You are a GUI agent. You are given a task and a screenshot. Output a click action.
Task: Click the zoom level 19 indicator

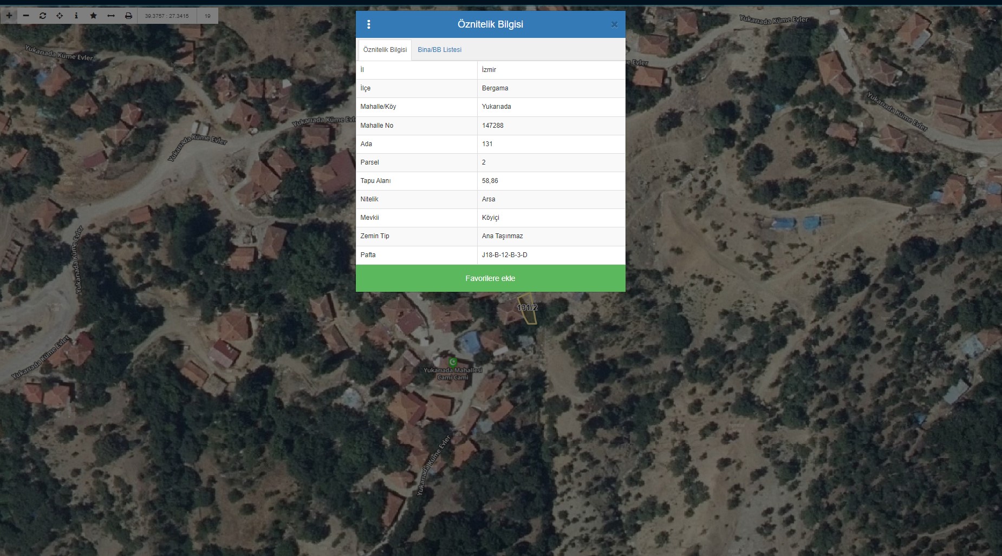coord(207,16)
